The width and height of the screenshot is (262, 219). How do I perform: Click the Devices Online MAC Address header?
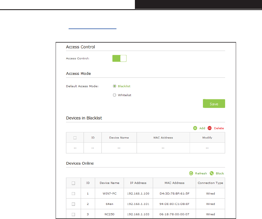point(174,183)
